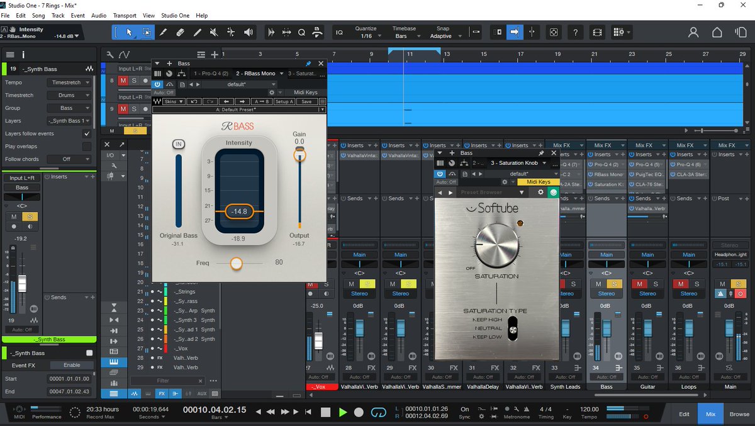This screenshot has height=426, width=755.
Task: Click the RBass Gain fader handle
Action: click(299, 154)
